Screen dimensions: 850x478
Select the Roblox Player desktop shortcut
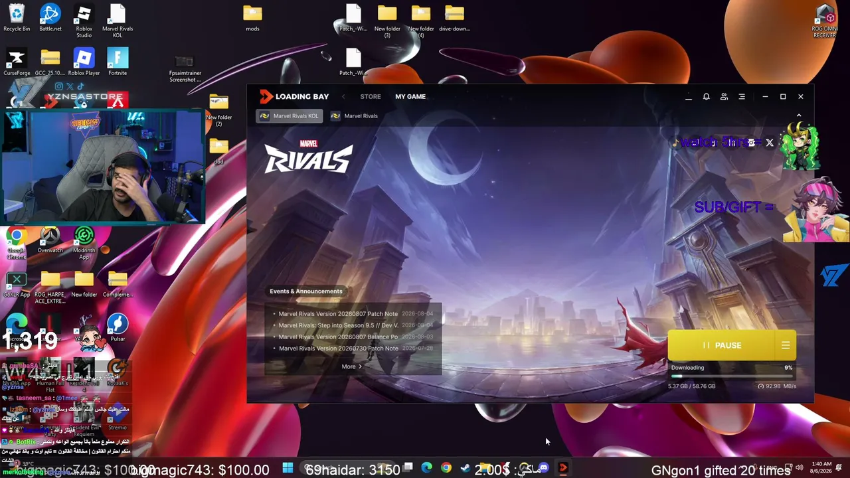[x=84, y=62]
